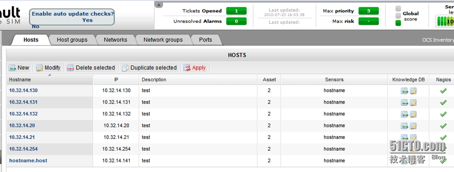Select IP cell 10.32.14.254
The width and height of the screenshot is (454, 172).
pos(117,149)
